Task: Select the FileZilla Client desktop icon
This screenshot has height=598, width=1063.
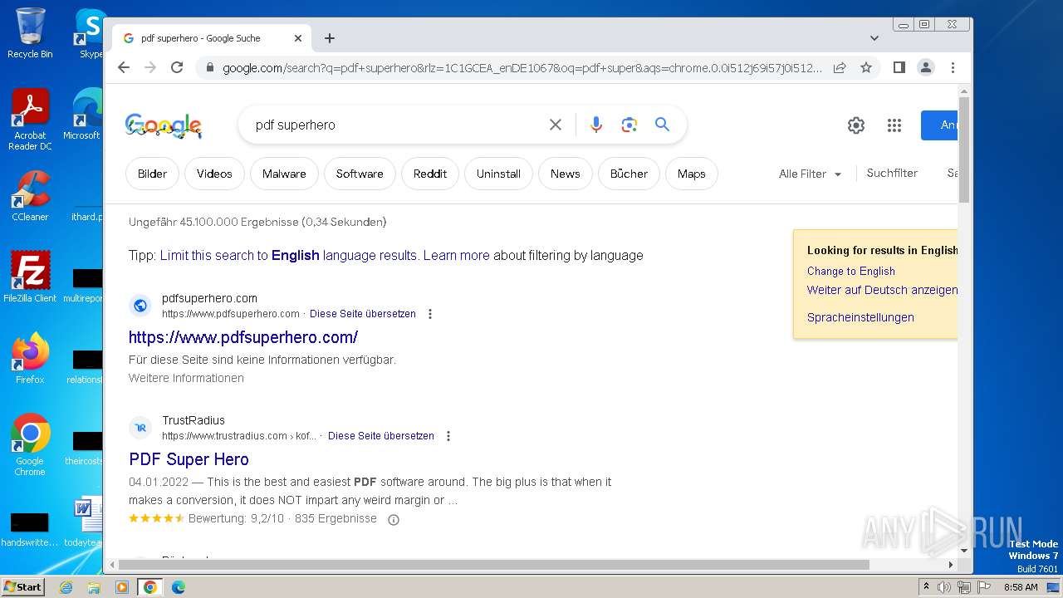Action: [30, 277]
